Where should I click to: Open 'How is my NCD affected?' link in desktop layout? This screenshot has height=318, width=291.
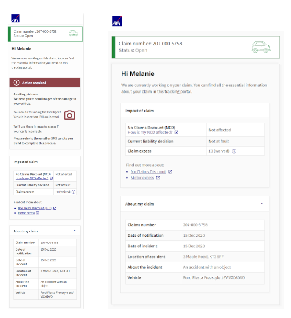[150, 132]
